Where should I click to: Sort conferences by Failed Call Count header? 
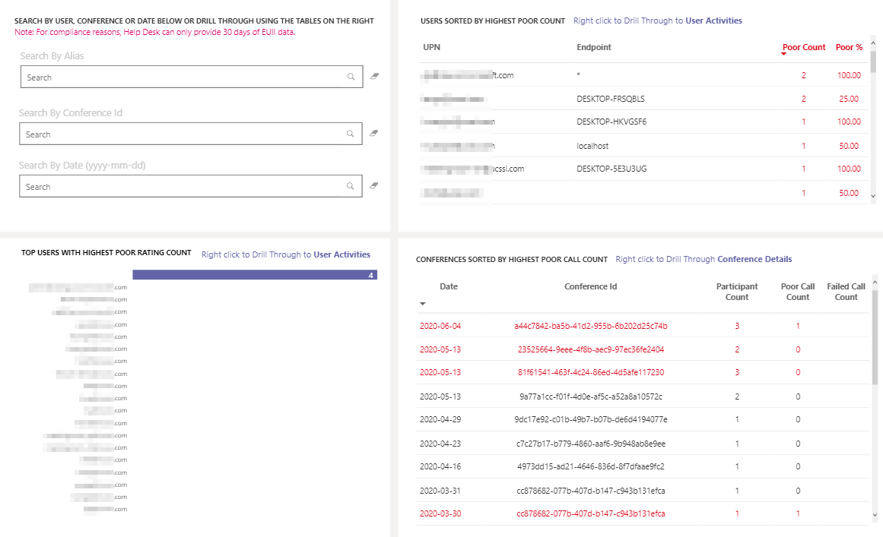[x=846, y=292]
